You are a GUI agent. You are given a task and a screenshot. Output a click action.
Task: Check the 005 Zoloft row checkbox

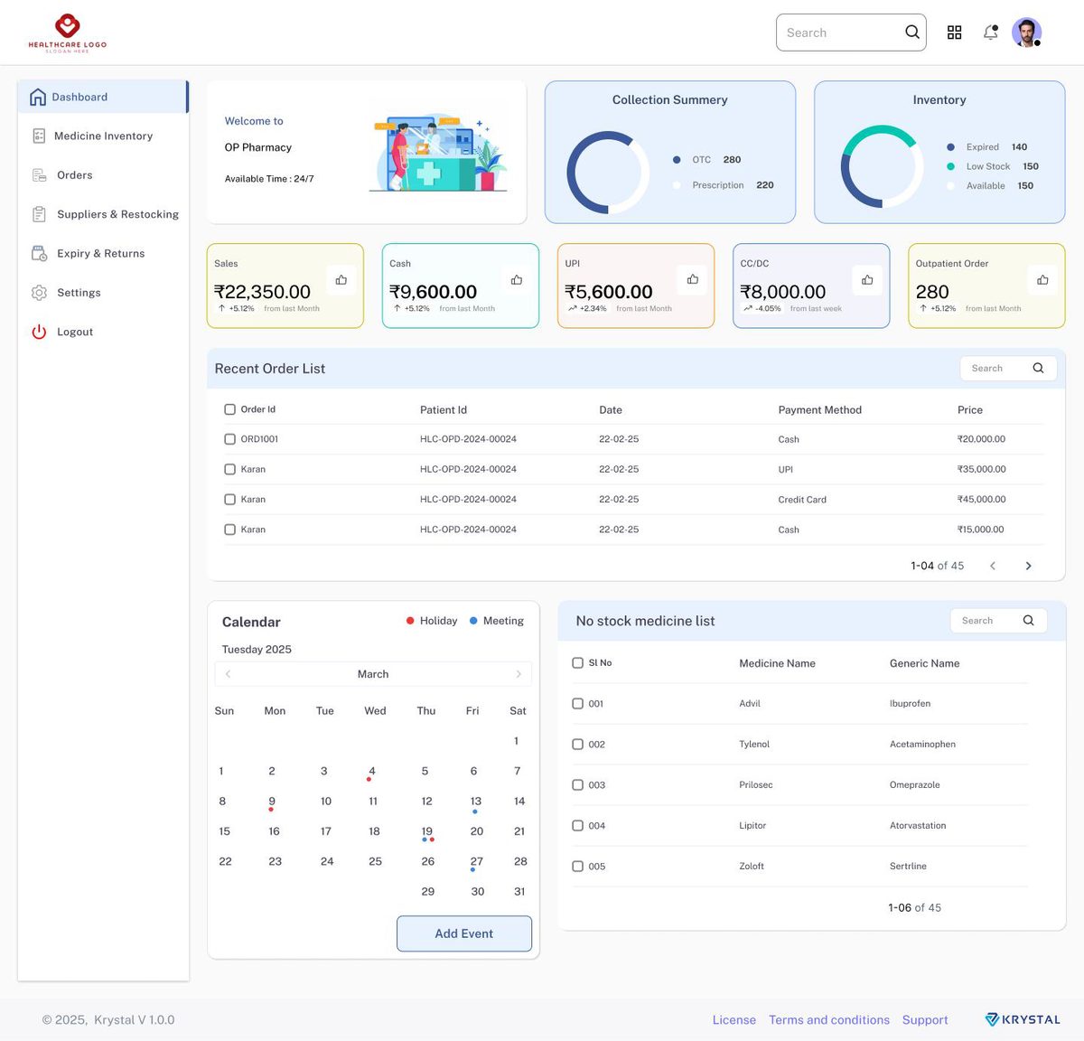coord(578,867)
